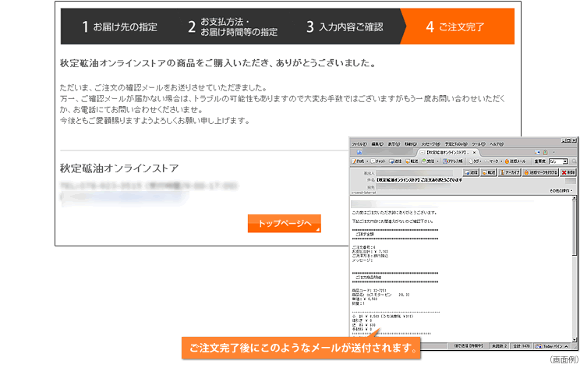Click step 3 入力内容ご確認
This screenshot has width=580, height=368.
tap(345, 27)
